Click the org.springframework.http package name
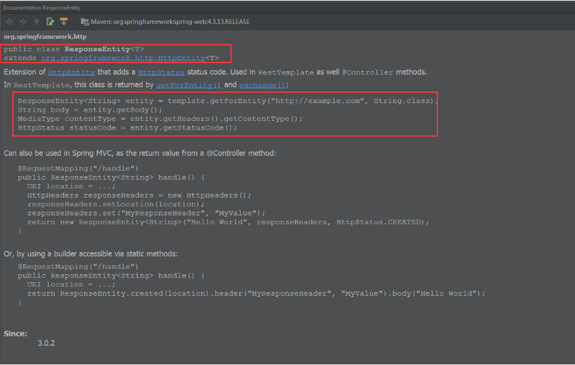Screen dimensions: 575x365 [45, 37]
